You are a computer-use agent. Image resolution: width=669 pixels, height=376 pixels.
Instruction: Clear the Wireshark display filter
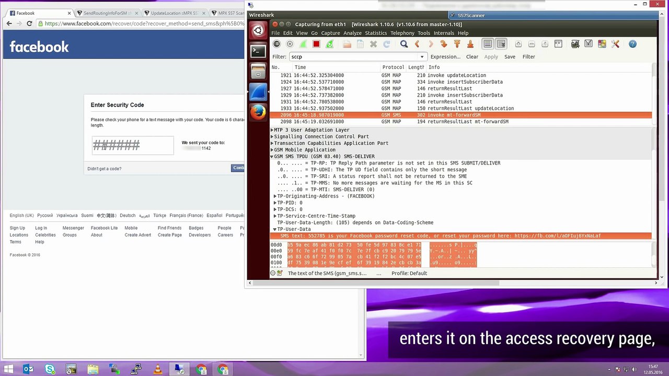click(x=472, y=56)
